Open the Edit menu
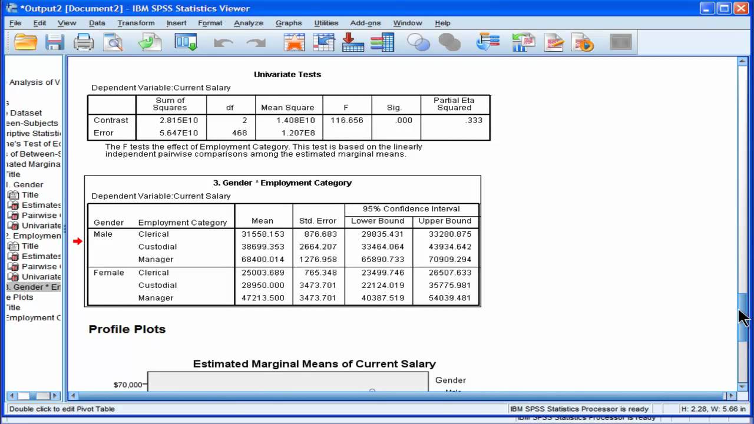 tap(39, 23)
